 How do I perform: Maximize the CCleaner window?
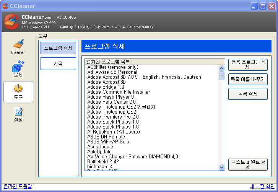pos(263,7)
